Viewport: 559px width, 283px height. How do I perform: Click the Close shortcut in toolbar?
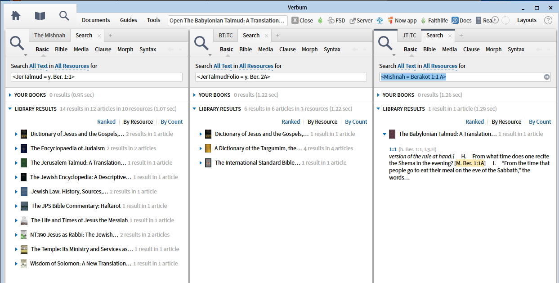coord(302,20)
